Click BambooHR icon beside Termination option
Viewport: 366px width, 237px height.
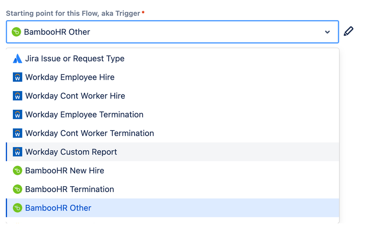[18, 189]
